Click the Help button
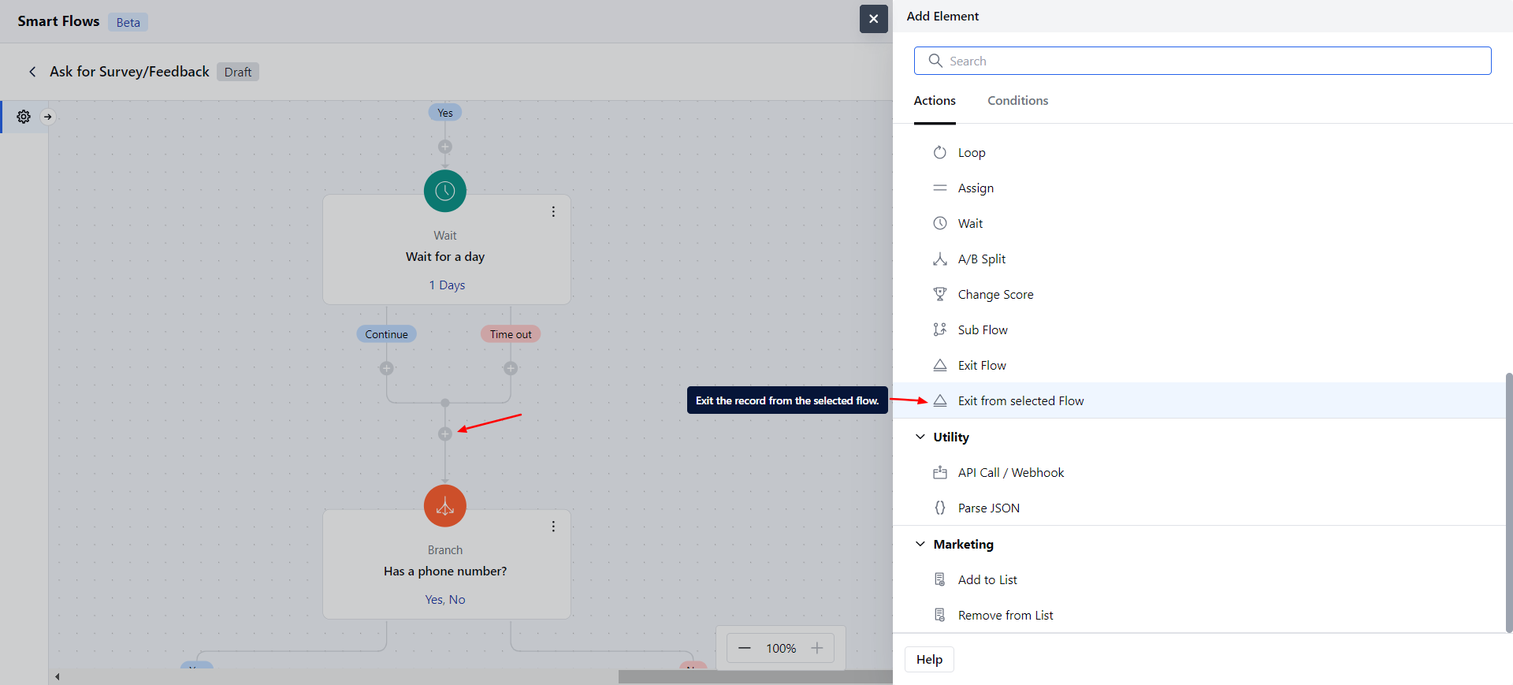This screenshot has height=685, width=1513. (929, 660)
